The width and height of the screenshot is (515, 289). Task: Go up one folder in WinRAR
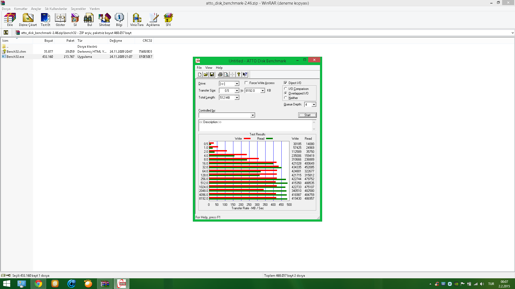click(x=6, y=33)
